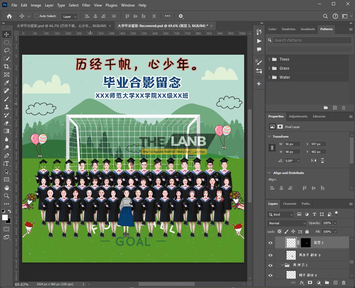The image size is (355, 288).
Task: Open the blend mode Normal dropdown
Action: click(x=286, y=223)
